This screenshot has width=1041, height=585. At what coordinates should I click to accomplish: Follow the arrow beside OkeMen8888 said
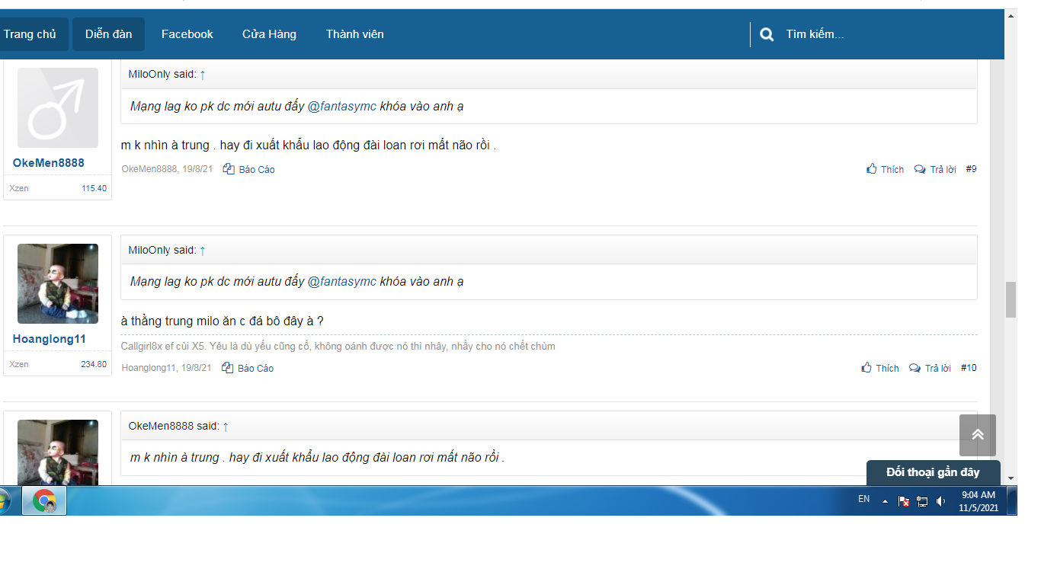226,427
